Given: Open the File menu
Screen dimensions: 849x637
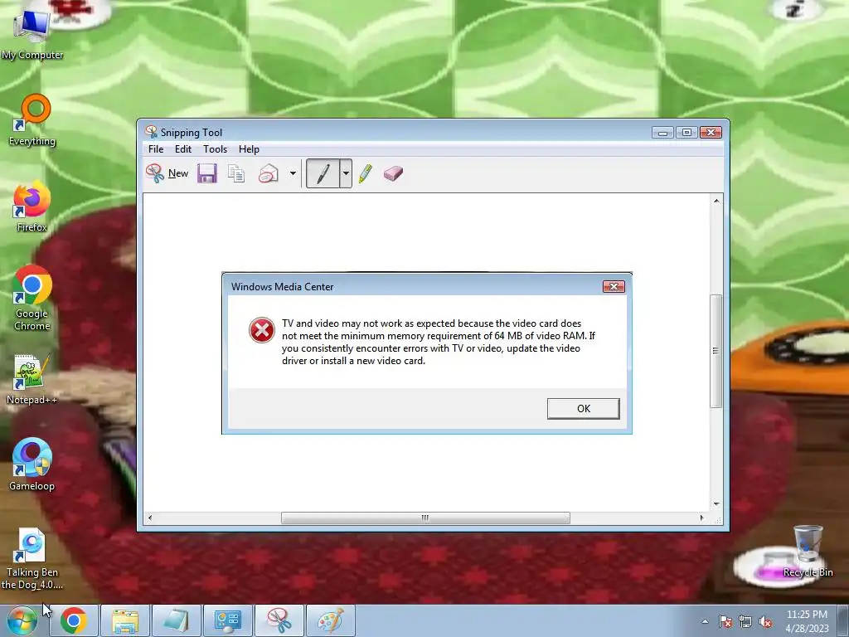Looking at the screenshot, I should (156, 149).
